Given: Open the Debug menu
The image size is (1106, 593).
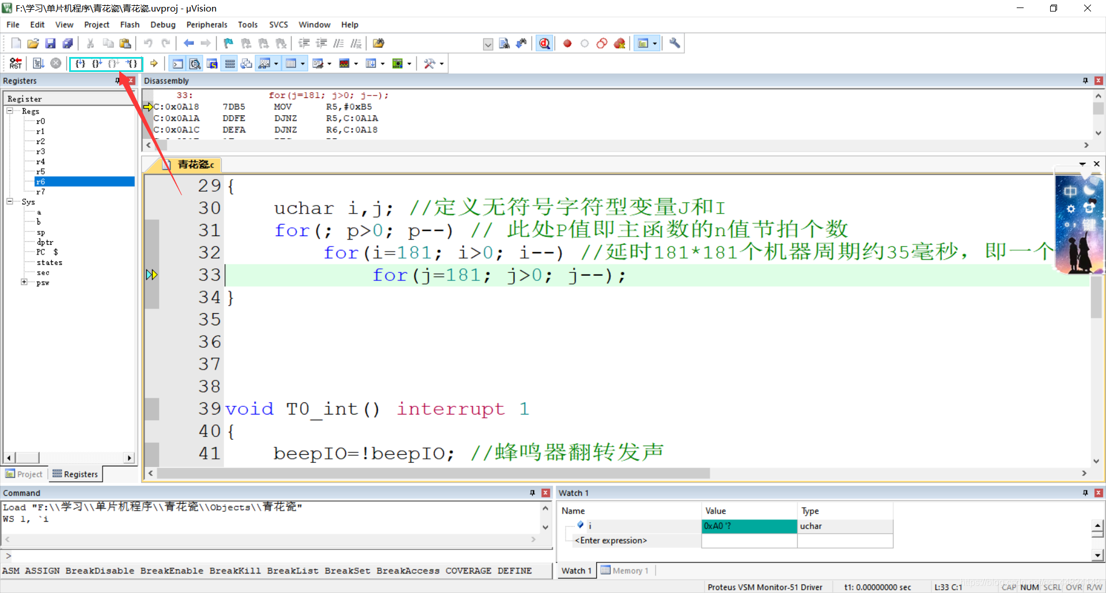Looking at the screenshot, I should click(163, 25).
